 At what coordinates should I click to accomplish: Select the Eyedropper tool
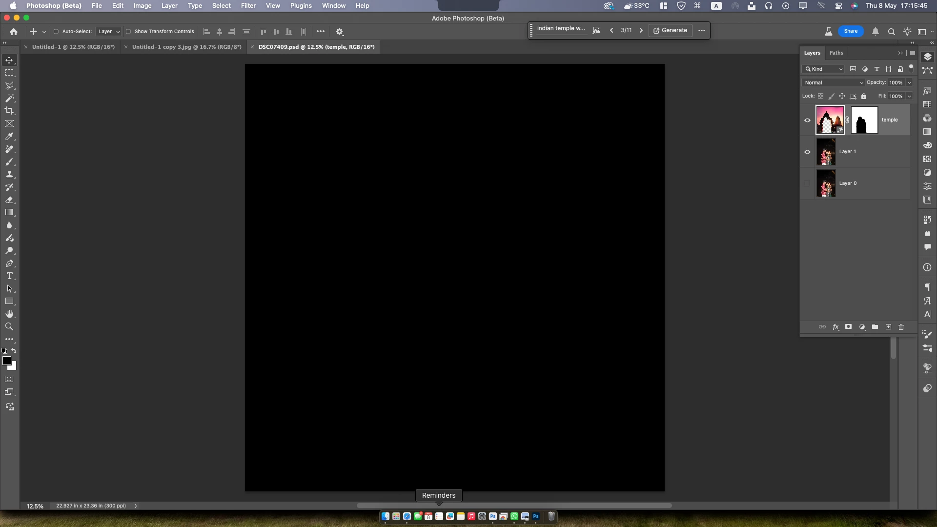tap(9, 137)
